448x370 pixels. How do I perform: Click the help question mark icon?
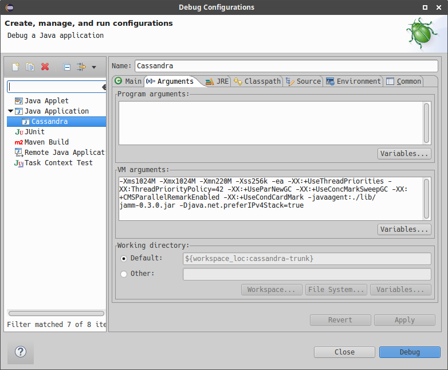point(21,352)
